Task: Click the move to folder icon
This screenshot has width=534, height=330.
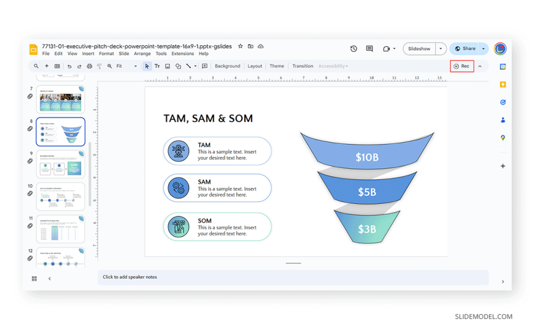Action: click(250, 46)
